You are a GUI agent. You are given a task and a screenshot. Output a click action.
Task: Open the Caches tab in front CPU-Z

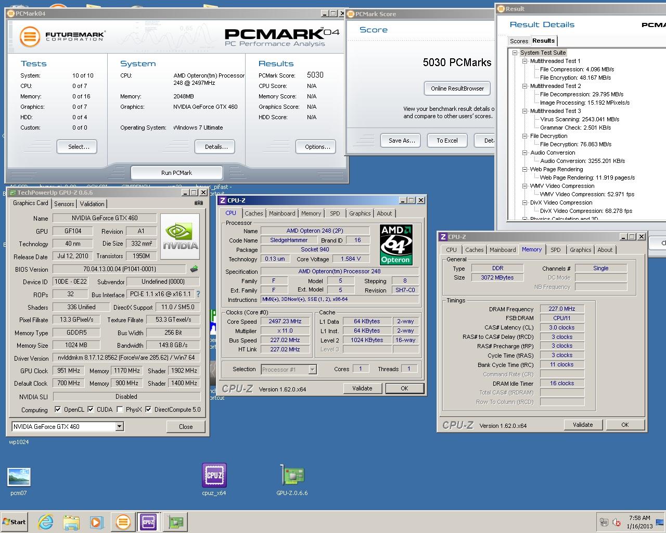pos(254,213)
